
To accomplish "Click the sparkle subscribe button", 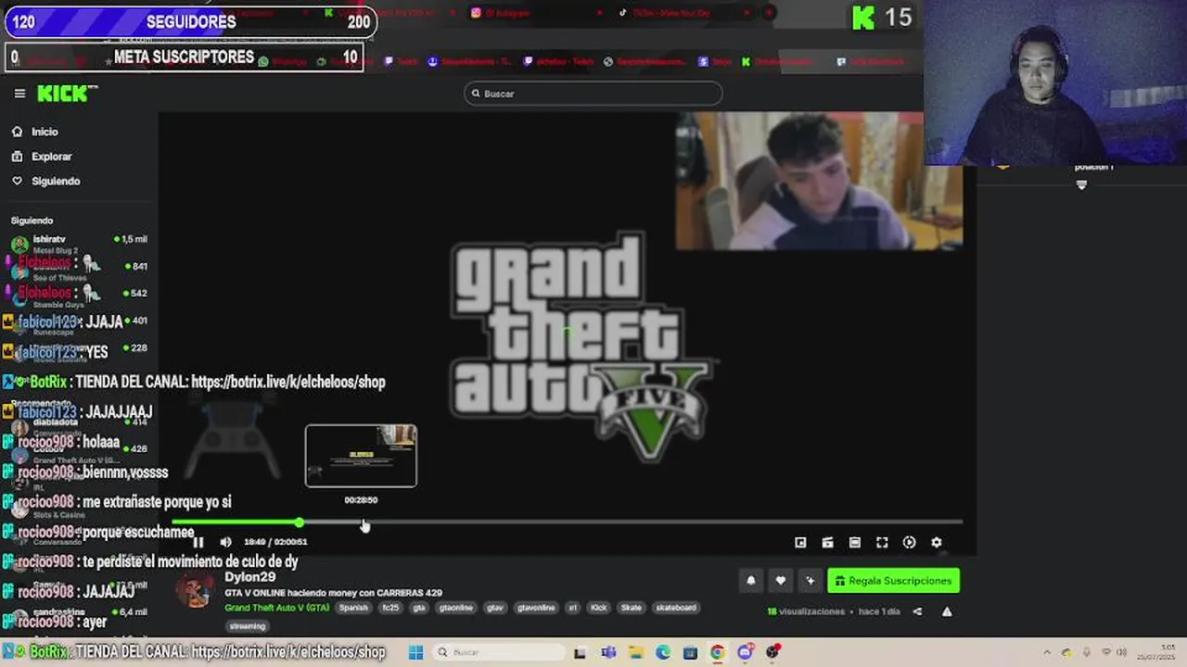I will coord(810,581).
